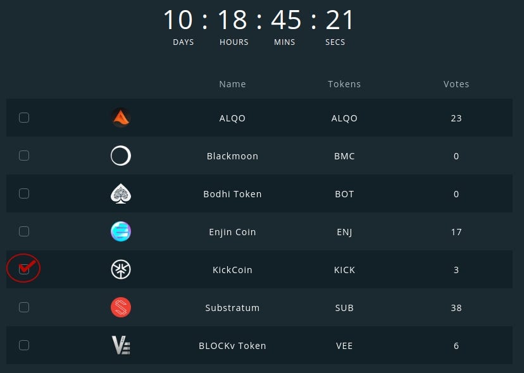Viewport: 524px width, 373px height.
Task: Click the red Substratum logo
Action: tap(121, 307)
